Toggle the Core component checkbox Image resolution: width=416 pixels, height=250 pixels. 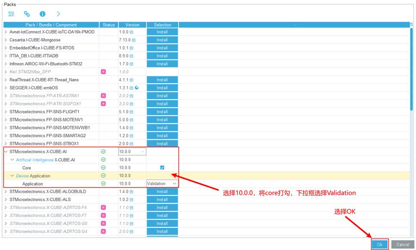pyautogui.click(x=162, y=167)
